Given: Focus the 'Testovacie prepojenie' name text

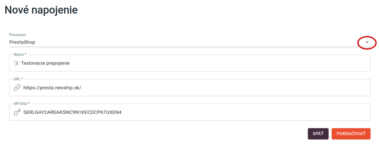Looking at the screenshot, I should pyautogui.click(x=45, y=63).
